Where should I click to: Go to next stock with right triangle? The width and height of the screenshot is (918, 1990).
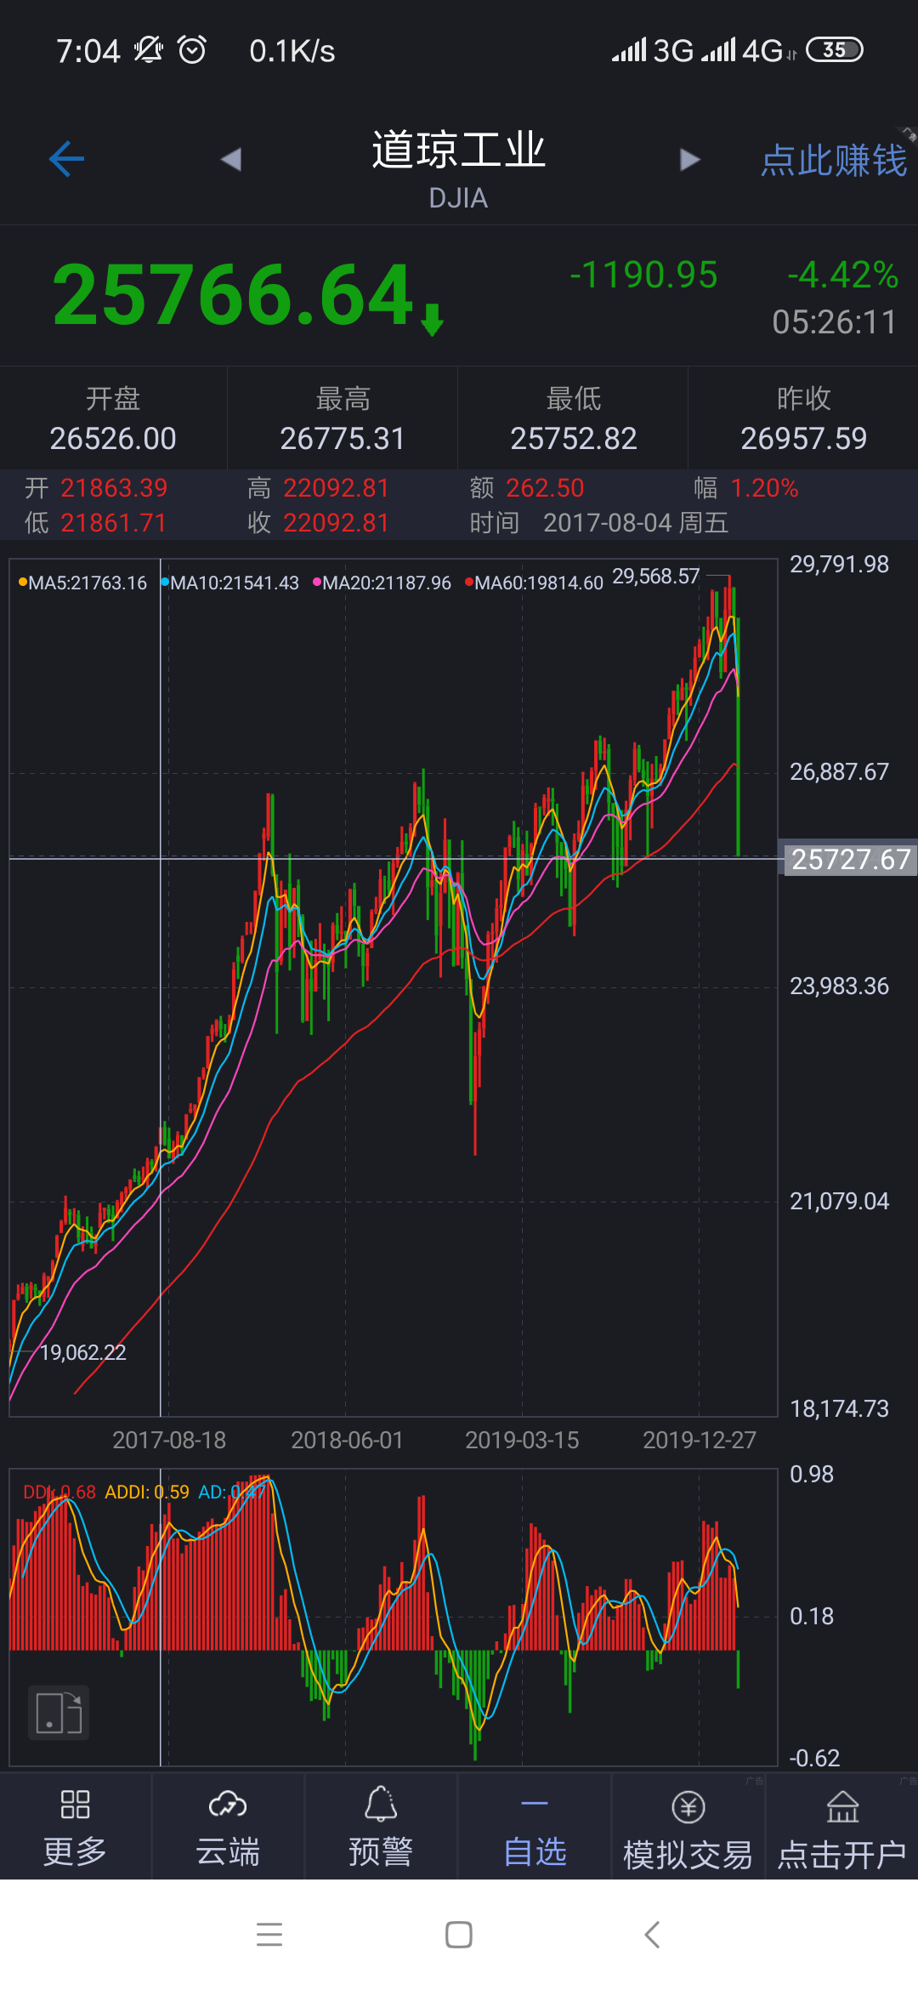point(690,159)
